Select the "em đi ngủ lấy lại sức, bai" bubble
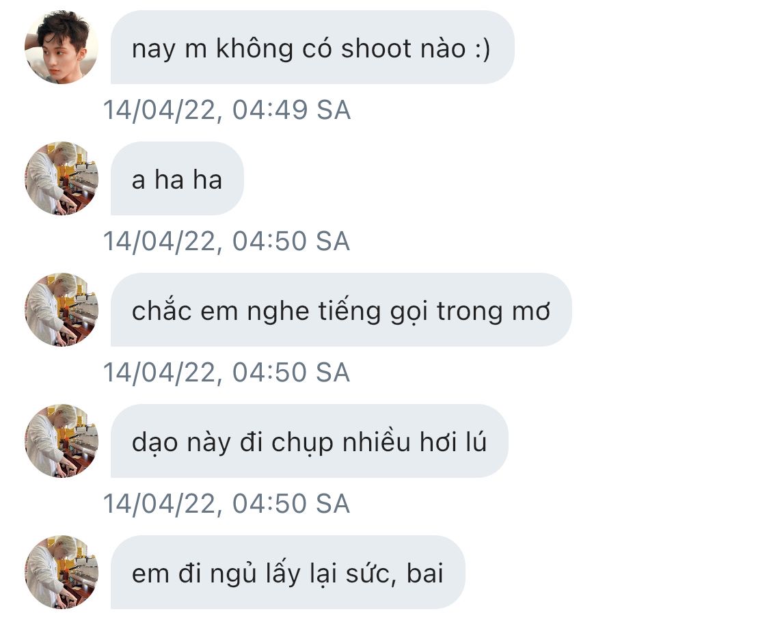Image resolution: width=769 pixels, height=618 pixels. click(x=288, y=572)
